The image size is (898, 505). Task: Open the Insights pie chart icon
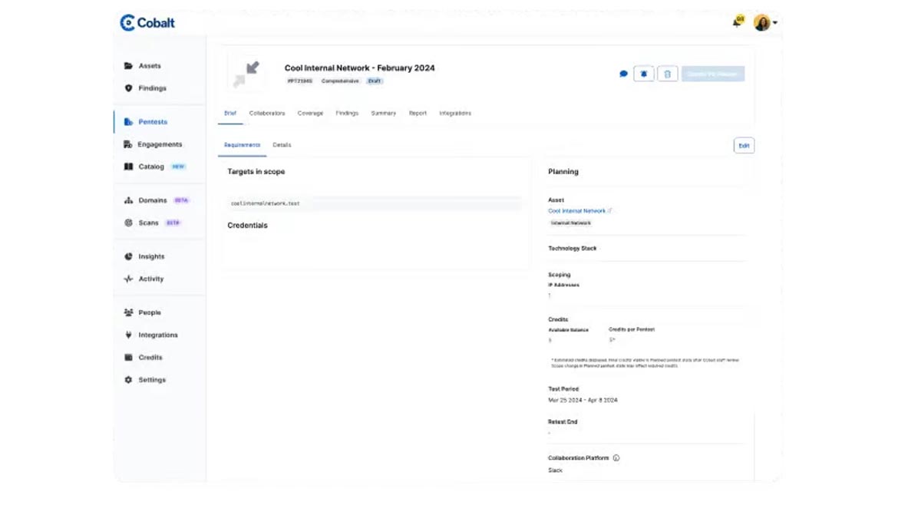pos(128,256)
